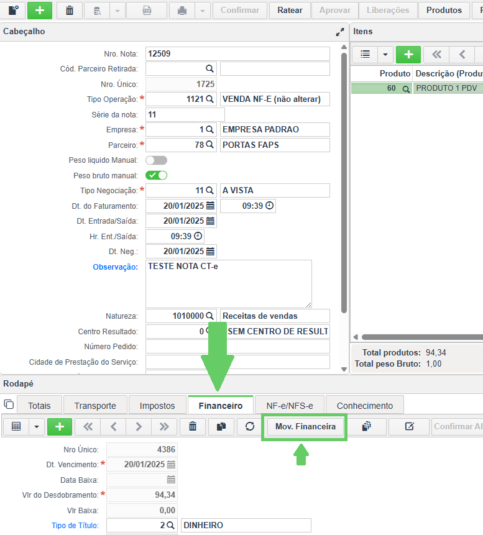This screenshot has width=483, height=535.
Task: Click the Produtos button
Action: pyautogui.click(x=444, y=10)
